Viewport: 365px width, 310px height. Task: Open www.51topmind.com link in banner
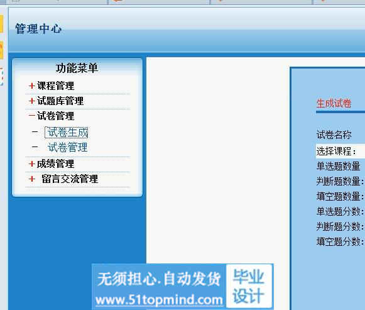point(159,300)
